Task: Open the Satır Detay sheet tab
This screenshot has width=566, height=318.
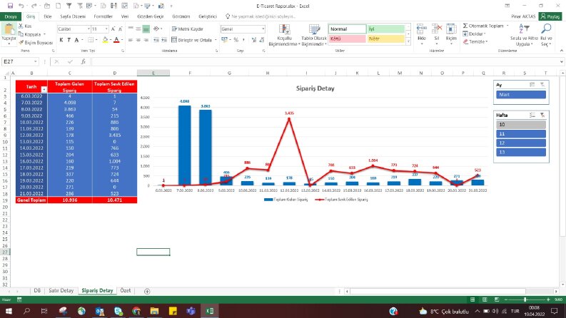Action: [61, 291]
